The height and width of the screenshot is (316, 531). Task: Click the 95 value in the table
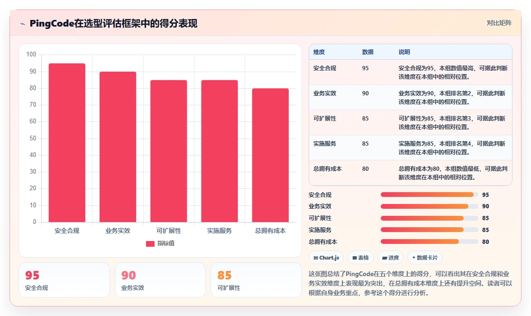click(366, 68)
